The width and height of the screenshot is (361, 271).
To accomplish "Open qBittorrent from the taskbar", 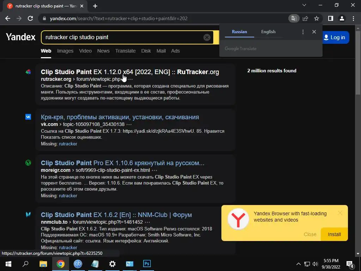I will click(x=78, y=264).
